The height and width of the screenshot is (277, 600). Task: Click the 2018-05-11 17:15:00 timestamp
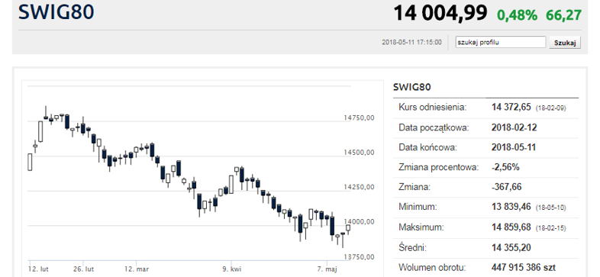pyautogui.click(x=411, y=42)
